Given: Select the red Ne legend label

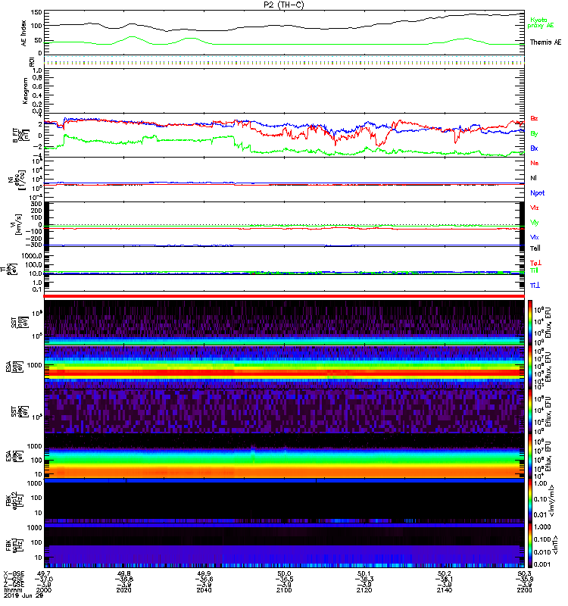Looking at the screenshot, I should pos(535,163).
